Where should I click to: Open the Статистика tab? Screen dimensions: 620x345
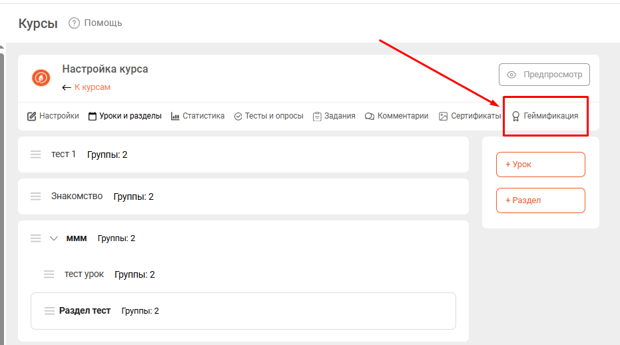pos(198,116)
